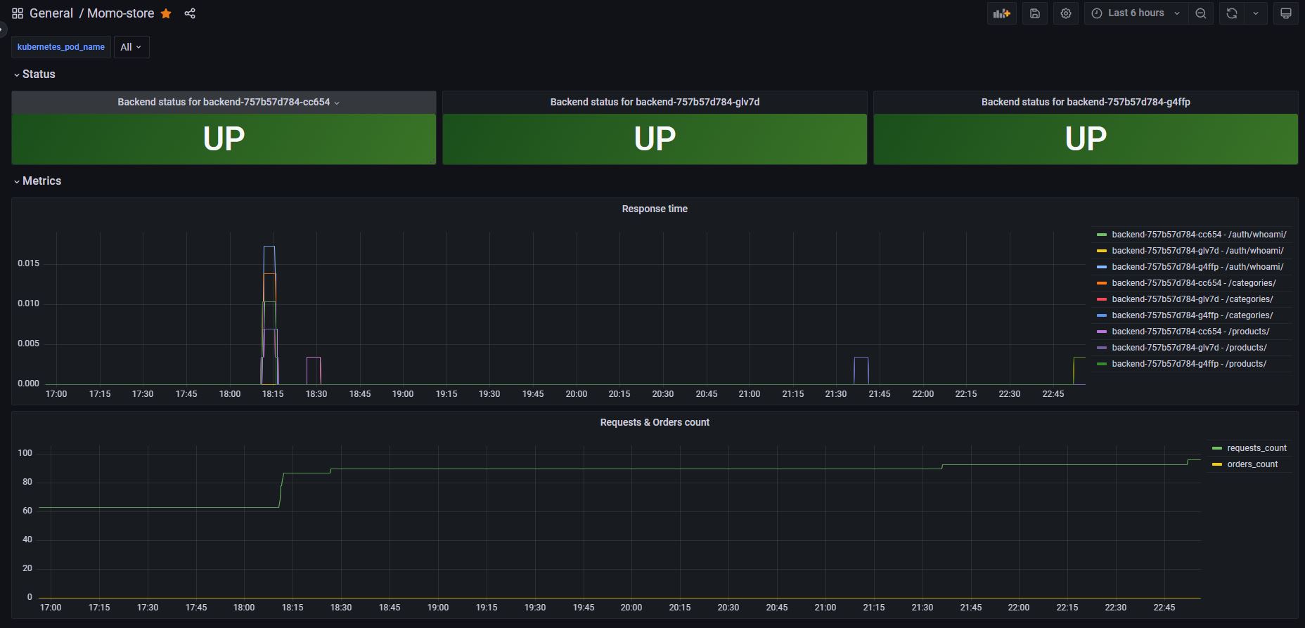
Task: Toggle g4ffp /auth/whoami/ legend series
Action: click(x=1197, y=267)
